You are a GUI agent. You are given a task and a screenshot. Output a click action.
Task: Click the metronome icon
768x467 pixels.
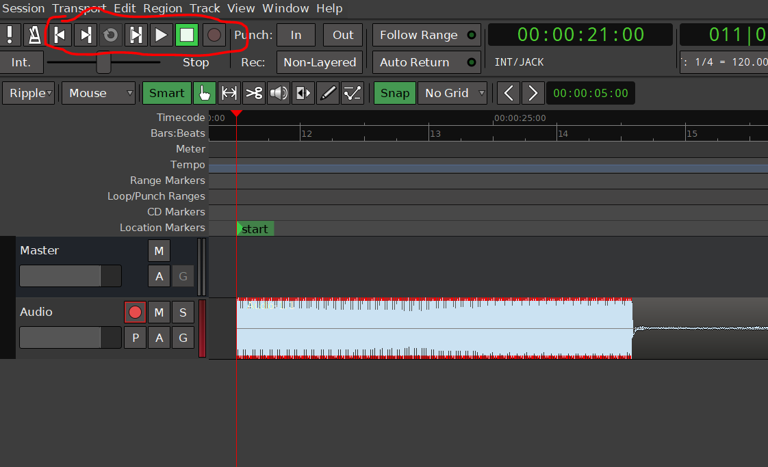[x=33, y=35]
